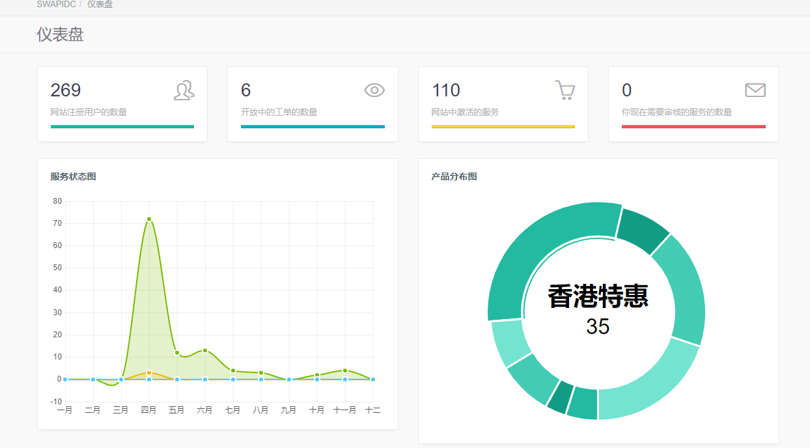Click the eye icon for open tickets
Viewport: 810px width, 448px height.
[x=374, y=90]
